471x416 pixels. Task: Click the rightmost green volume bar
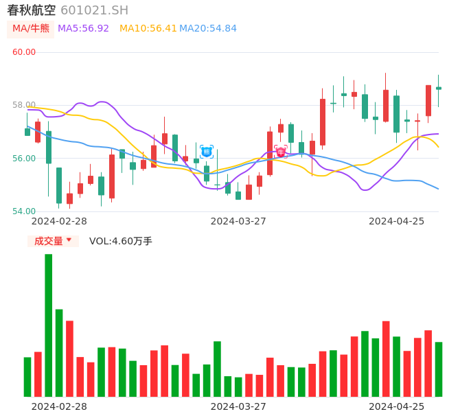(x=439, y=369)
